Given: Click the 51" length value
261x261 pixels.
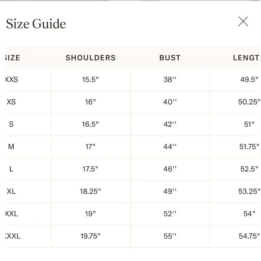Looking at the screenshot, I should (249, 124).
